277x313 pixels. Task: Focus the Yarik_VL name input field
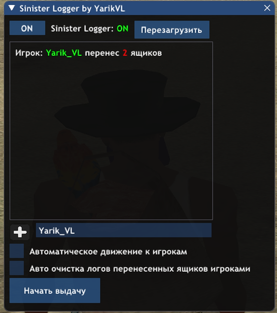pos(124,231)
